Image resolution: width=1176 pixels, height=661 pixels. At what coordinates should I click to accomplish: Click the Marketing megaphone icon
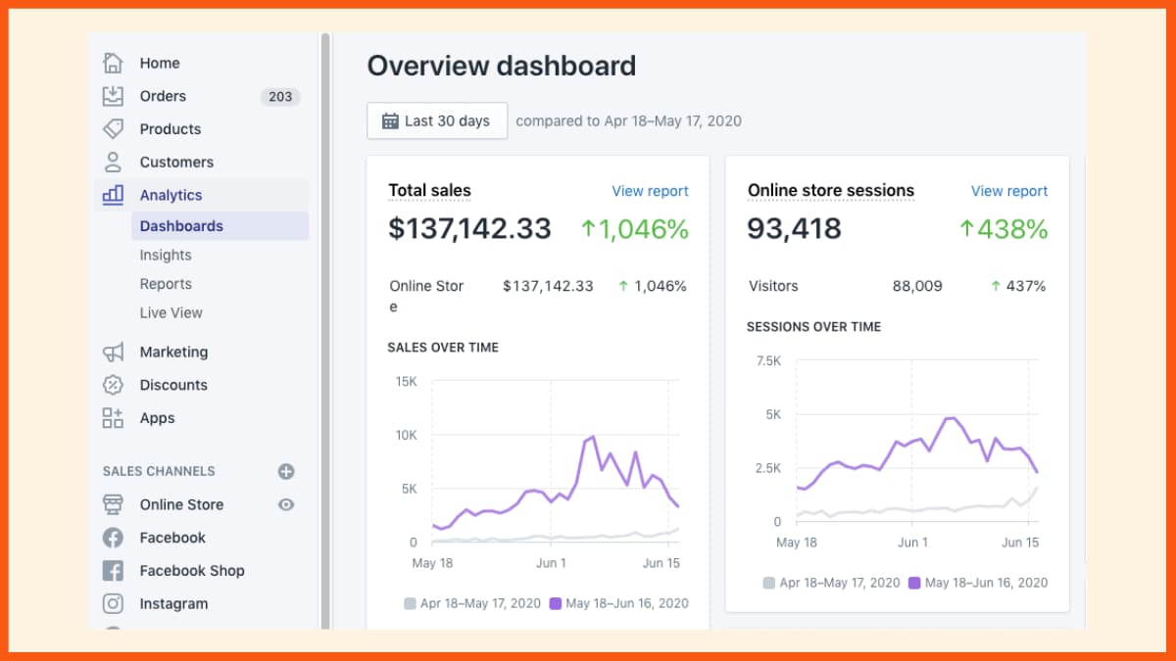click(113, 352)
